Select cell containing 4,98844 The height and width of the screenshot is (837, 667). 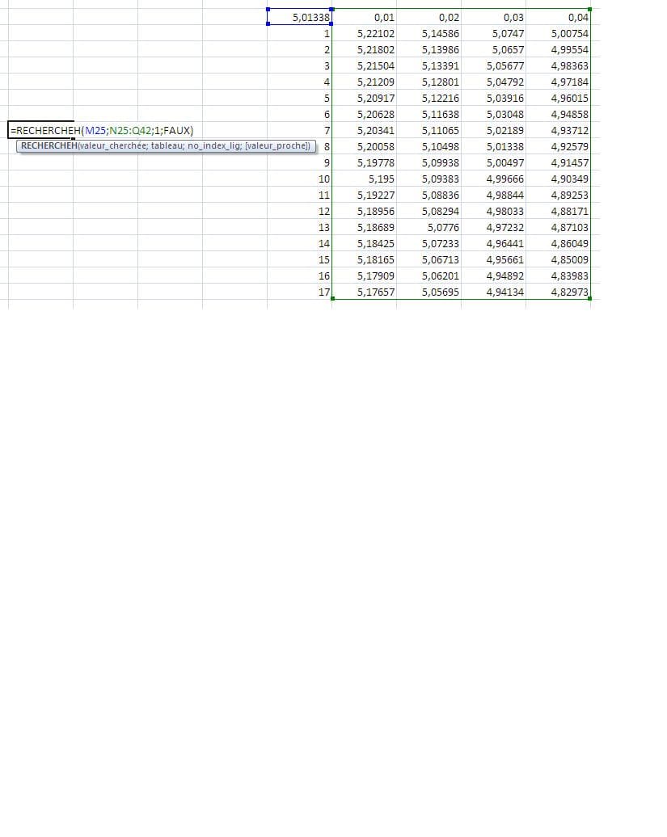[493, 195]
